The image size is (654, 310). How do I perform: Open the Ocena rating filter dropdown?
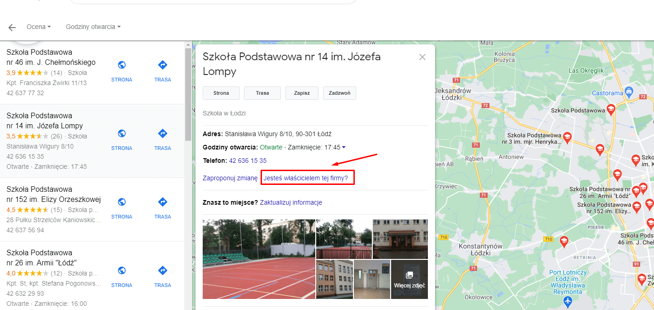[x=39, y=27]
